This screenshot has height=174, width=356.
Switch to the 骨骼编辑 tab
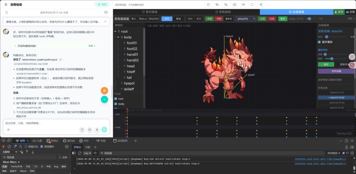(x=223, y=12)
